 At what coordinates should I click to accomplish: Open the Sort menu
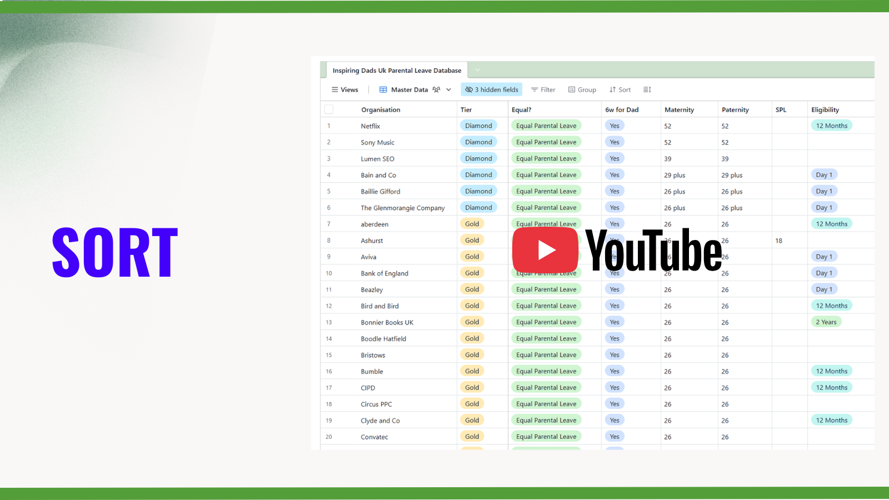click(x=620, y=89)
